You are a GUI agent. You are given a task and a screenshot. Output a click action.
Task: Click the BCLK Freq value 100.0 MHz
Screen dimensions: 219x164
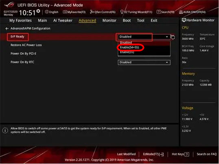pos(188,50)
